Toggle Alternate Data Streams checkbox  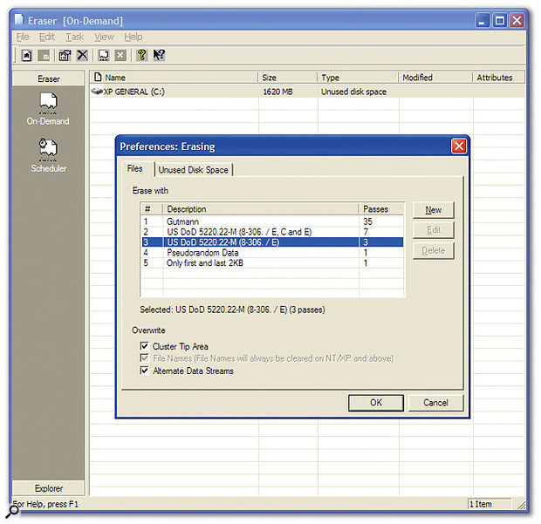click(x=144, y=371)
